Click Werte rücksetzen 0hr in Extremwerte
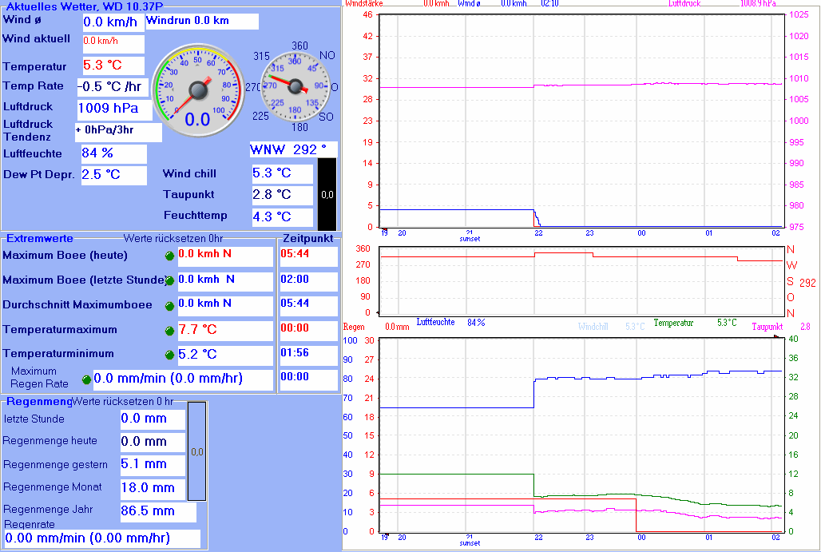The image size is (821, 552). pyautogui.click(x=173, y=239)
